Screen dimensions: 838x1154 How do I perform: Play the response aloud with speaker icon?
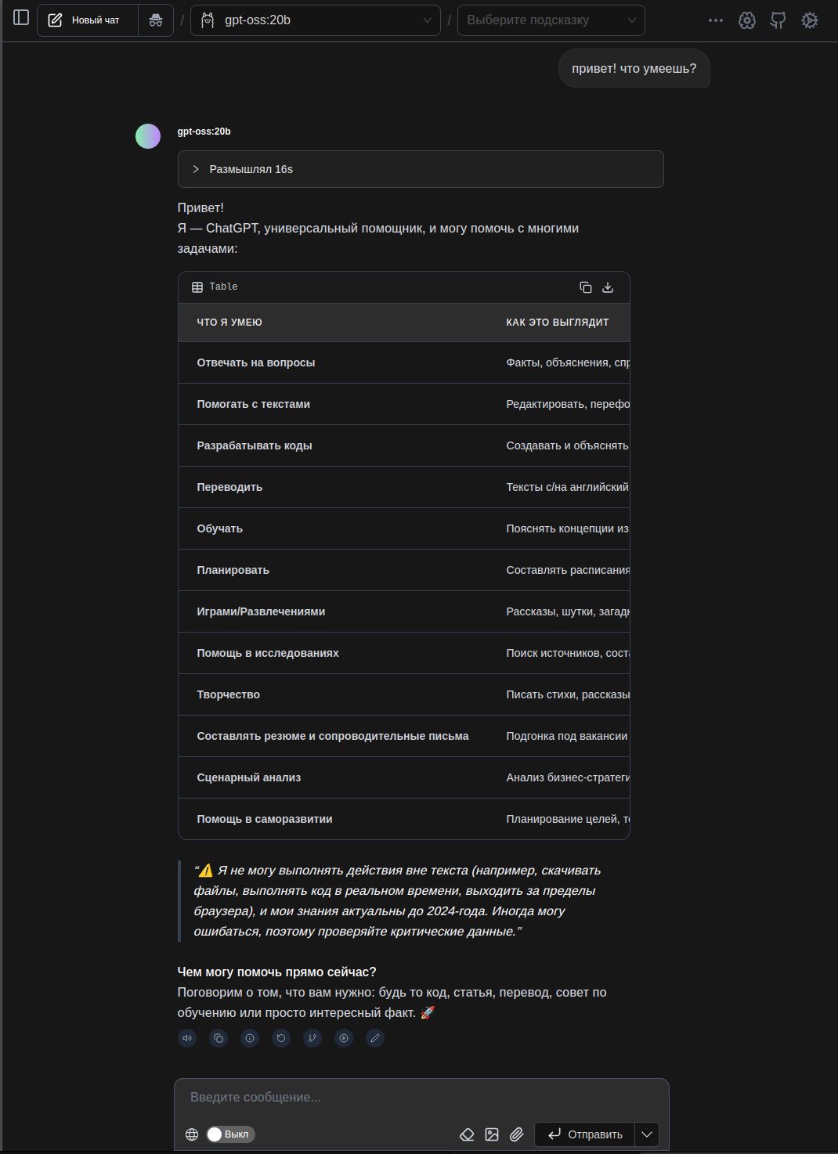click(187, 1038)
